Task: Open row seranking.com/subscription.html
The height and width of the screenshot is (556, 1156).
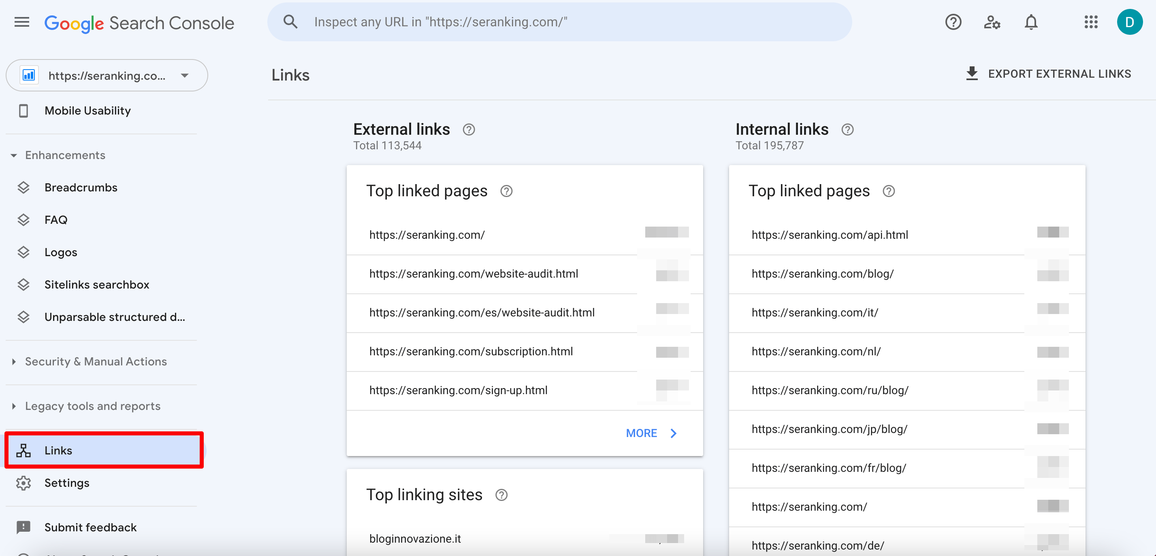Action: coord(525,352)
